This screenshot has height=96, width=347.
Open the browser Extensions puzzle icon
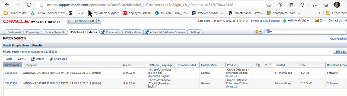302,5
